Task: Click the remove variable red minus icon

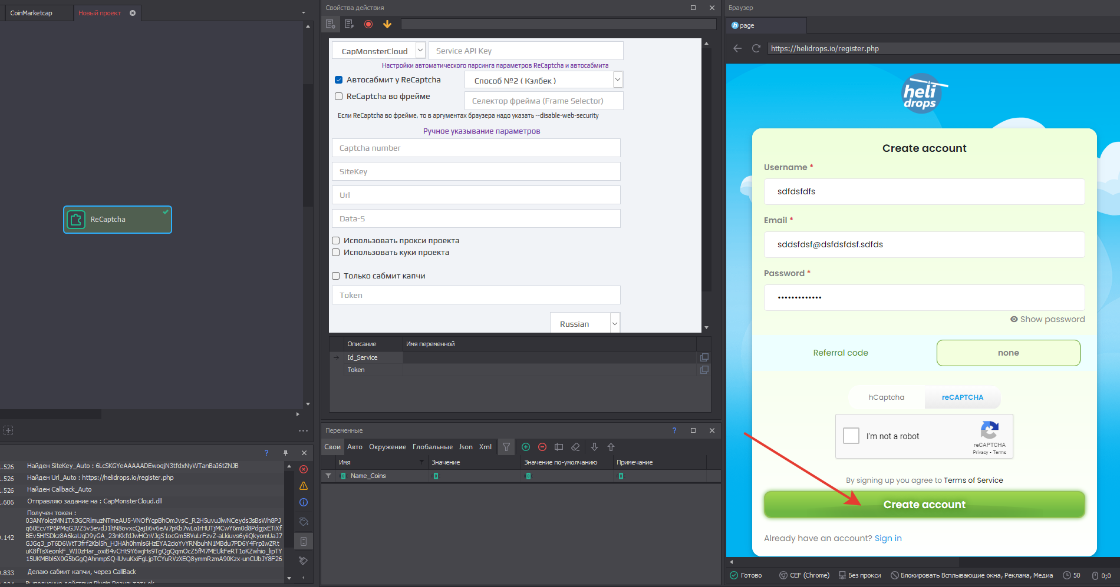Action: coord(542,447)
